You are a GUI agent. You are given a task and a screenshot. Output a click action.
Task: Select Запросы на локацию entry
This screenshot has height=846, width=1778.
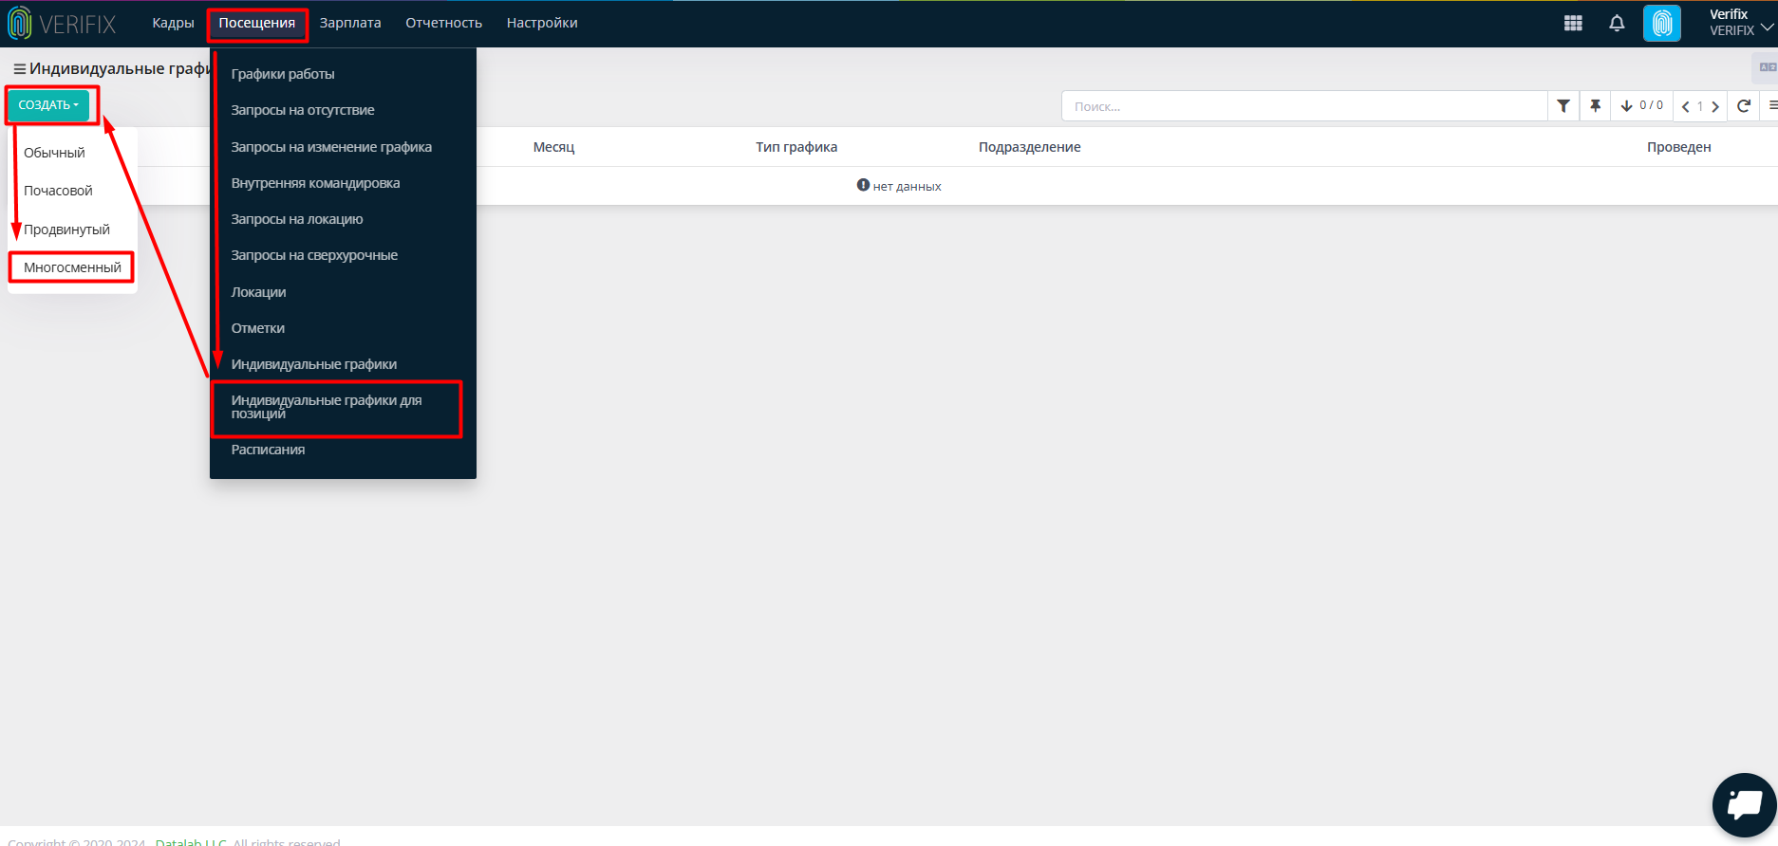297,219
